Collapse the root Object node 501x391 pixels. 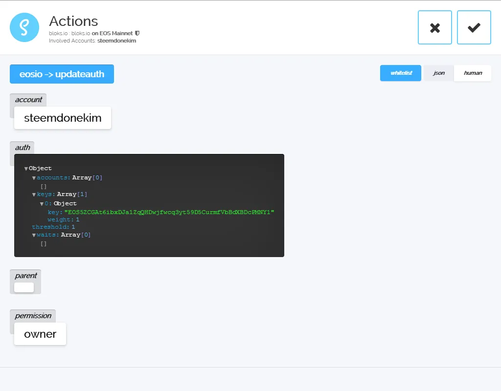[x=26, y=169]
